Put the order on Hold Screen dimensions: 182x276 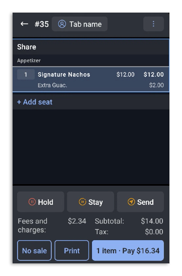pyautogui.click(x=41, y=202)
